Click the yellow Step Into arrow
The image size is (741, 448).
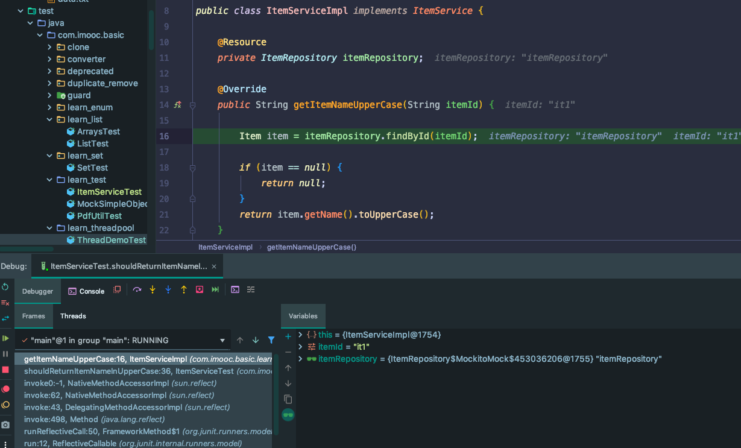[153, 290]
